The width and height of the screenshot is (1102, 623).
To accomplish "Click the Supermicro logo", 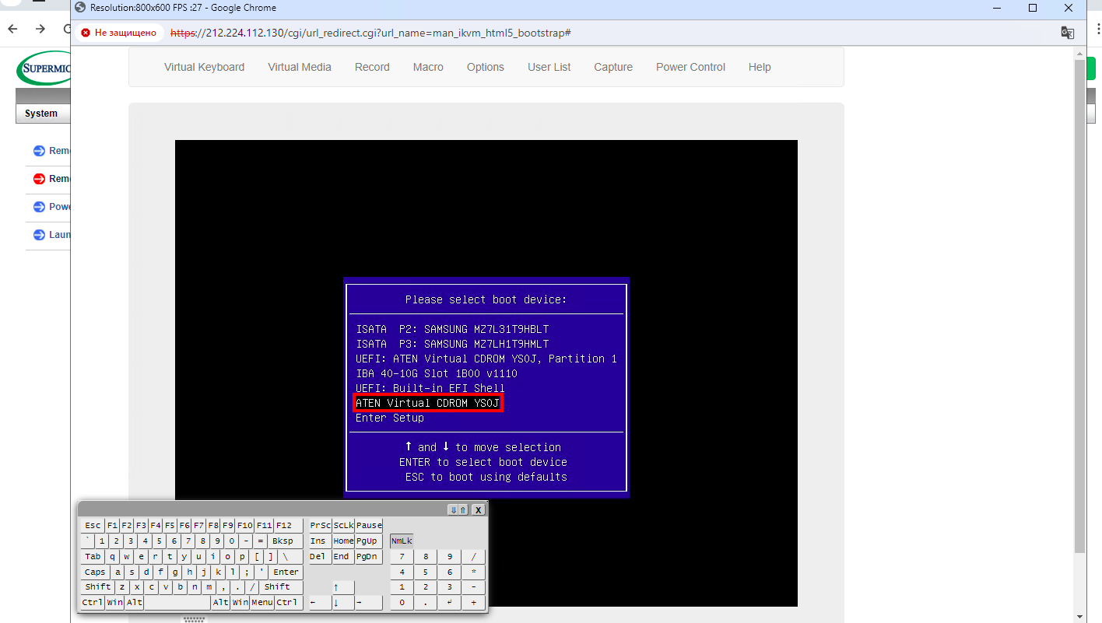I will point(44,68).
